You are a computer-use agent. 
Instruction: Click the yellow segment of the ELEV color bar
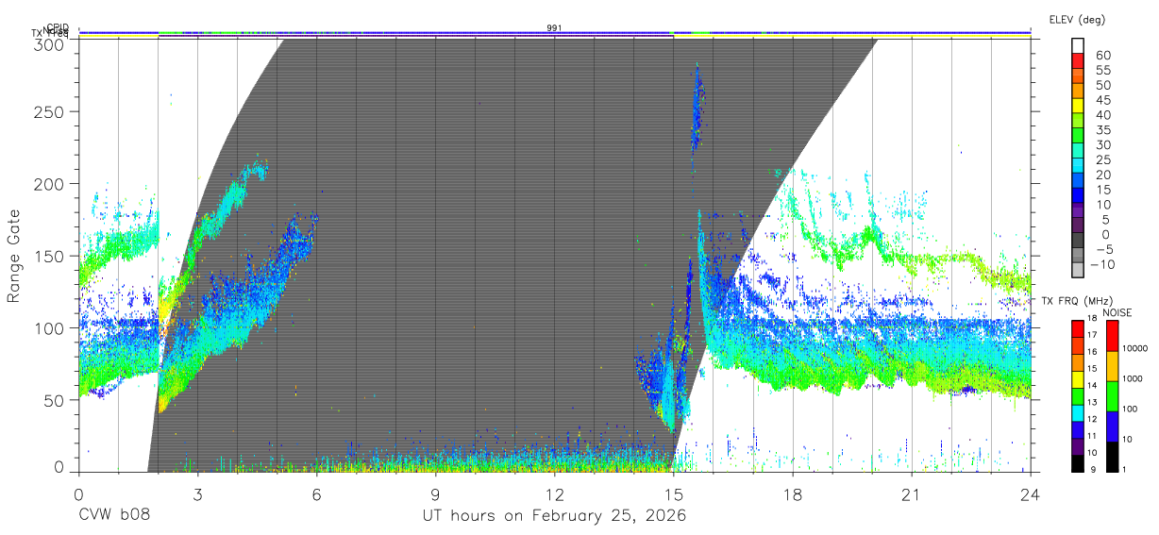click(1078, 108)
